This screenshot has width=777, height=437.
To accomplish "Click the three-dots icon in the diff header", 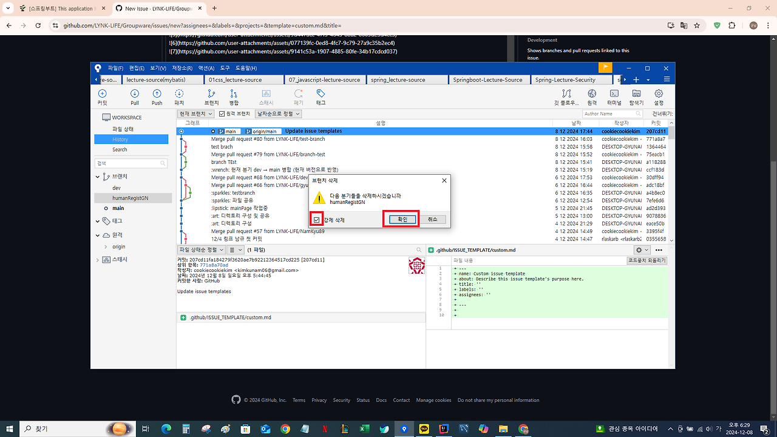I will tap(659, 250).
